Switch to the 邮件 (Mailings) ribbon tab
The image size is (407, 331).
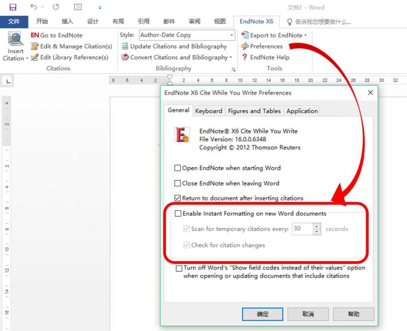coord(169,21)
